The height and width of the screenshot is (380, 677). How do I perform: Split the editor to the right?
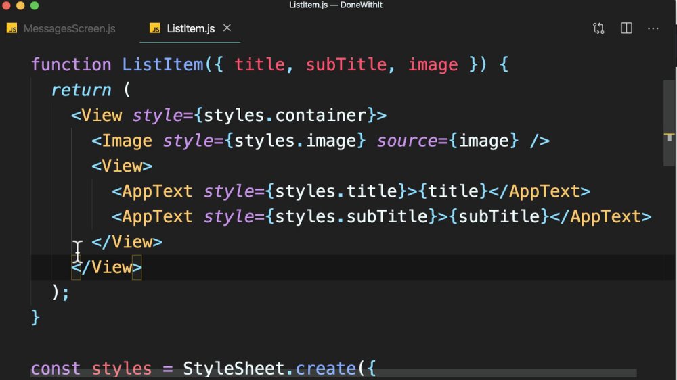(626, 28)
